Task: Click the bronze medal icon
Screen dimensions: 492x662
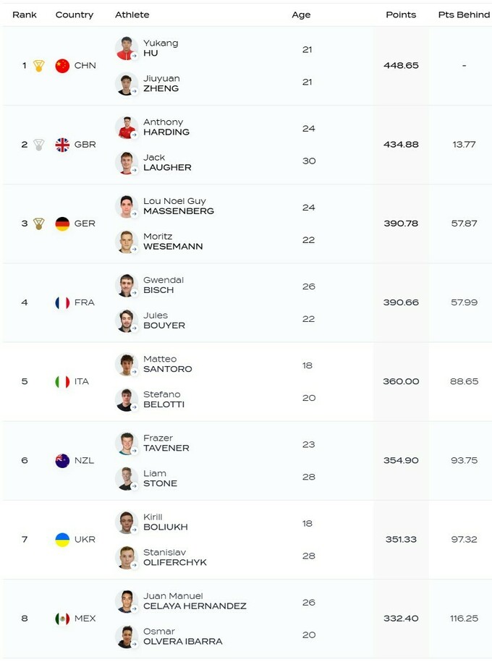Action: (x=39, y=224)
